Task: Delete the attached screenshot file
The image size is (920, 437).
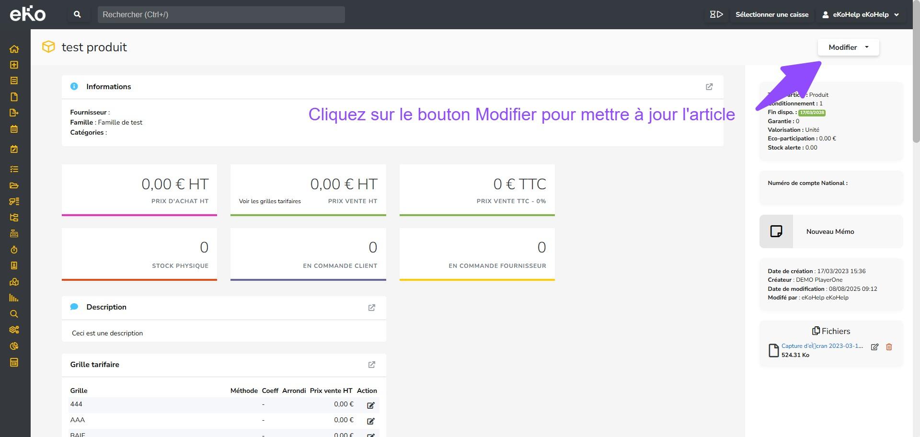Action: pos(889,347)
